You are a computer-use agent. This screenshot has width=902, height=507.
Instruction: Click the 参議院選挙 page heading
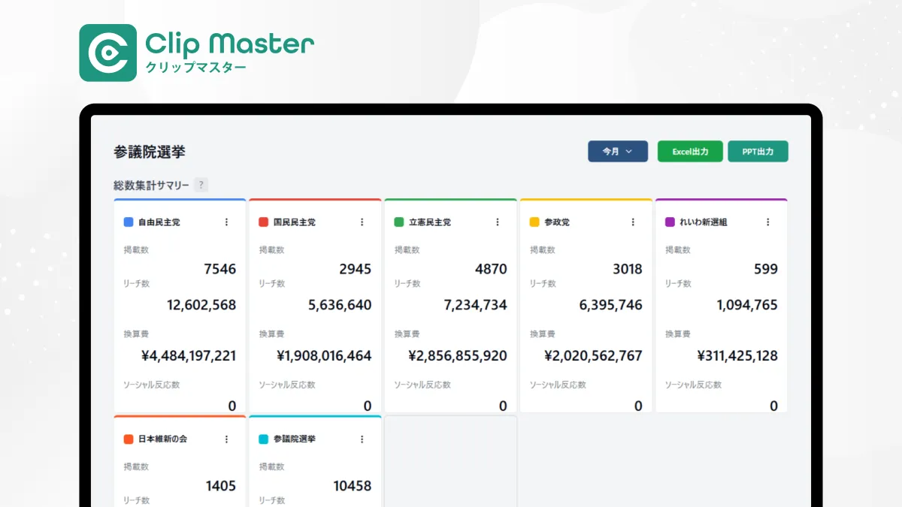coord(150,152)
